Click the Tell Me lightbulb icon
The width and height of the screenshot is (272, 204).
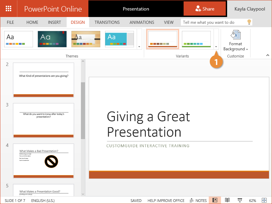point(249,22)
